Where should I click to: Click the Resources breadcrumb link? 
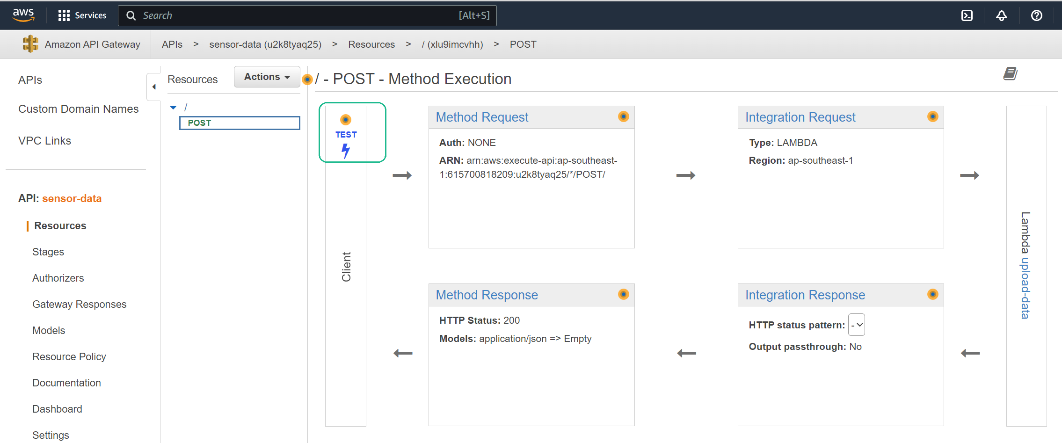click(371, 44)
